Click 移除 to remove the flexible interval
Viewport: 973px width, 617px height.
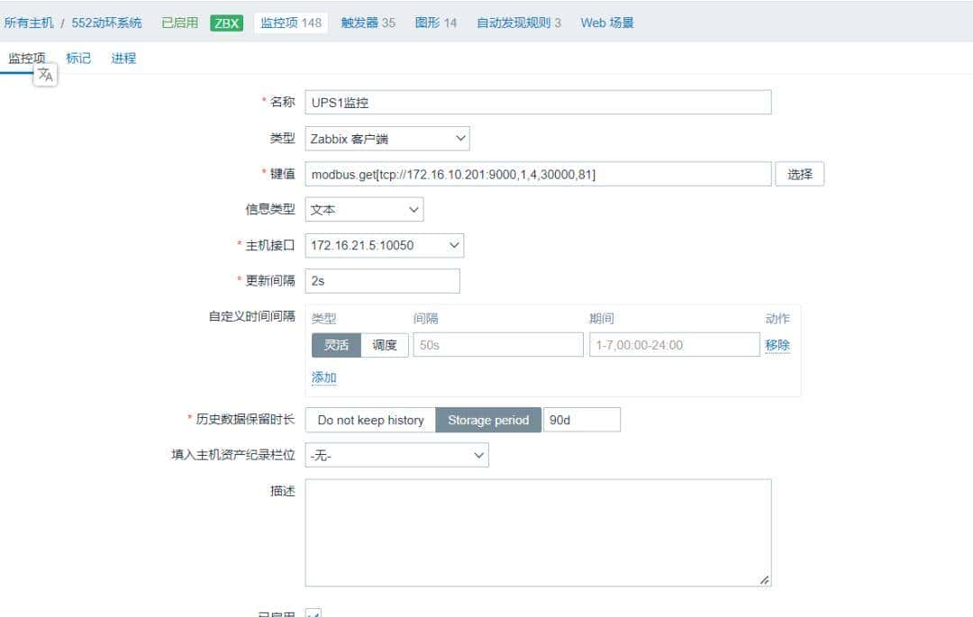click(777, 344)
